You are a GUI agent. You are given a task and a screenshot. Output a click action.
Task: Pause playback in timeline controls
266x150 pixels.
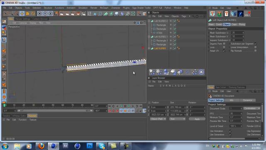click(x=125, y=106)
